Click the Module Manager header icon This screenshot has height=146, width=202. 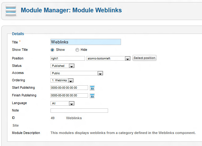[11, 10]
